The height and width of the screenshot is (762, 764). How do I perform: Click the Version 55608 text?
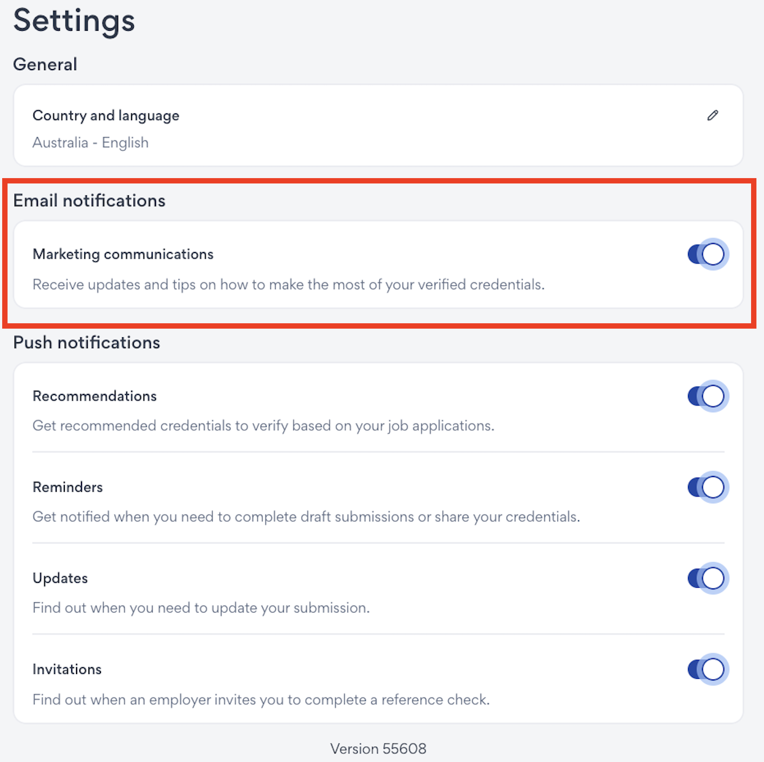[378, 749]
